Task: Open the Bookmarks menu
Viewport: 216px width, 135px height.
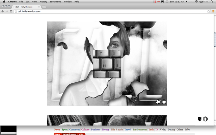Action: point(55,2)
